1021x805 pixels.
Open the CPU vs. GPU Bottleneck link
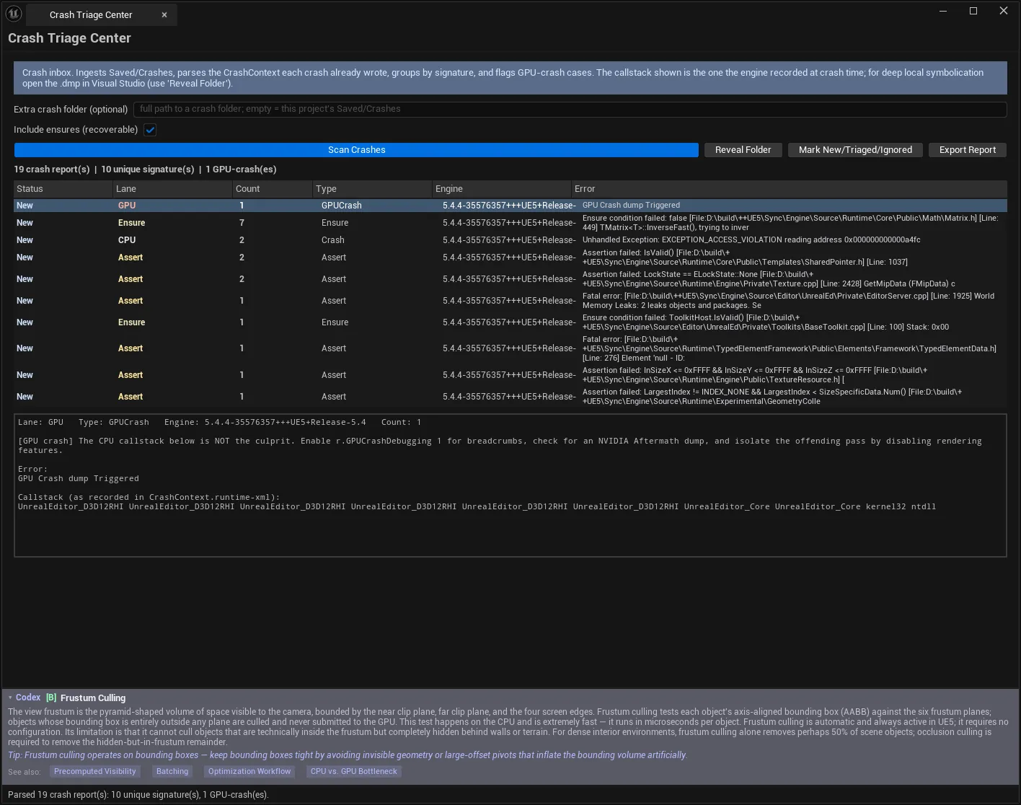coord(353,772)
